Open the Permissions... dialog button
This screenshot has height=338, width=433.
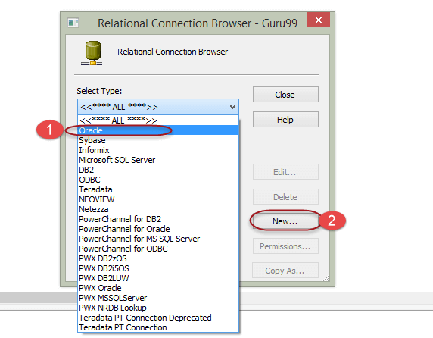coord(285,246)
